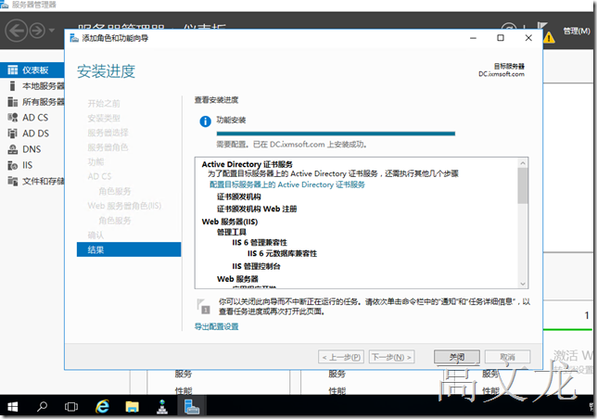Open AD CS in the sidebar
597x419 pixels.
tap(35, 118)
